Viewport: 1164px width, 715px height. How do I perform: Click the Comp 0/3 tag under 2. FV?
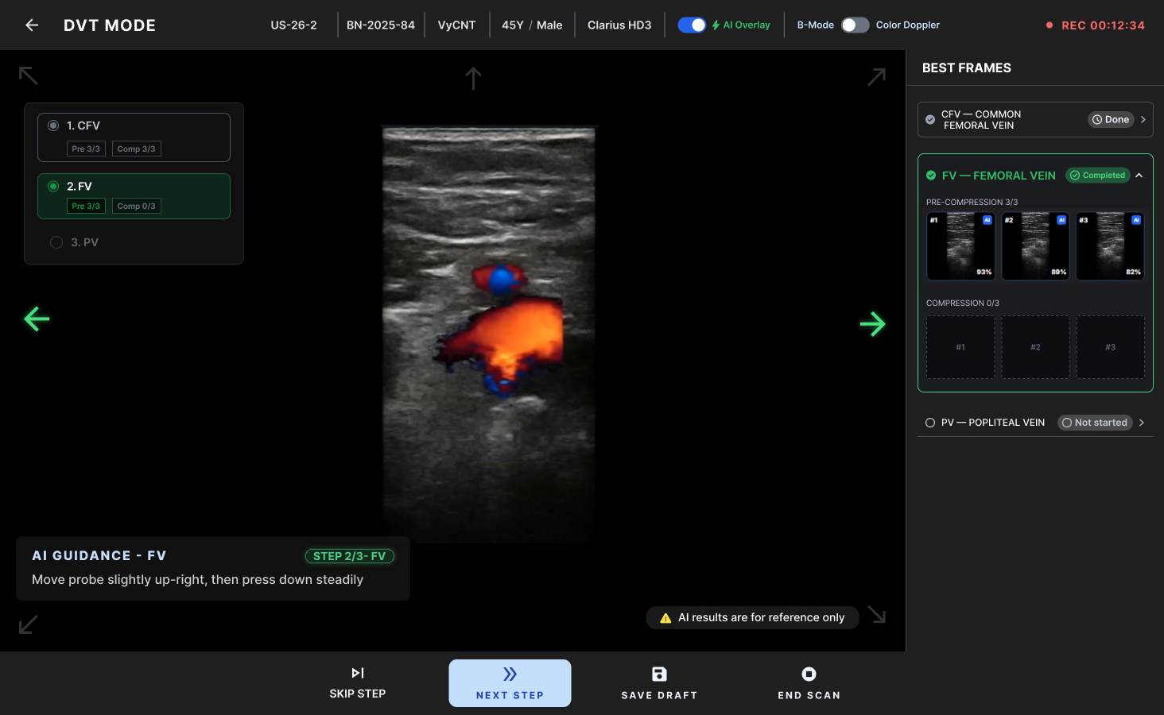click(x=137, y=206)
